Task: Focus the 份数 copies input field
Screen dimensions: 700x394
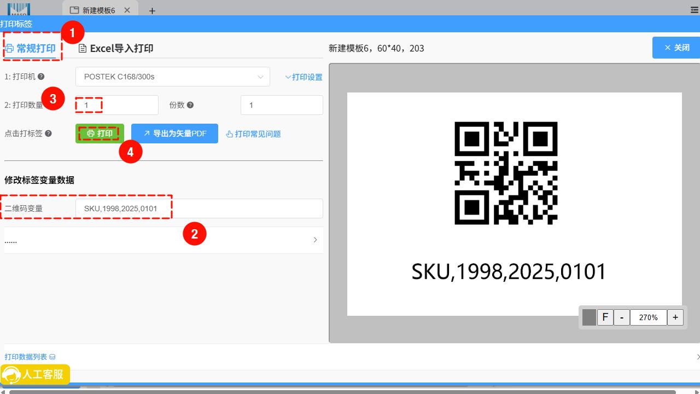Action: (x=282, y=105)
